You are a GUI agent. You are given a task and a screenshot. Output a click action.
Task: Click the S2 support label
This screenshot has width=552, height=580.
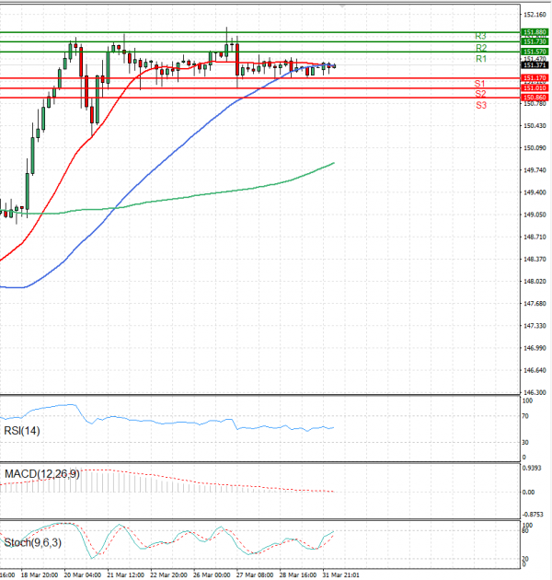click(480, 94)
